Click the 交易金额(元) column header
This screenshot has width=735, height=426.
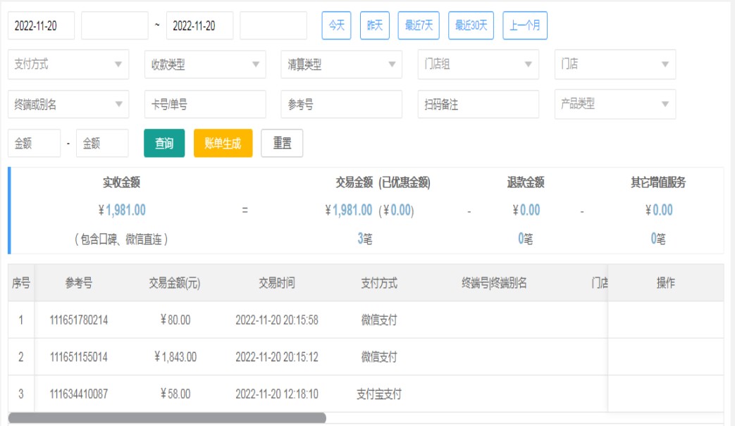[175, 283]
